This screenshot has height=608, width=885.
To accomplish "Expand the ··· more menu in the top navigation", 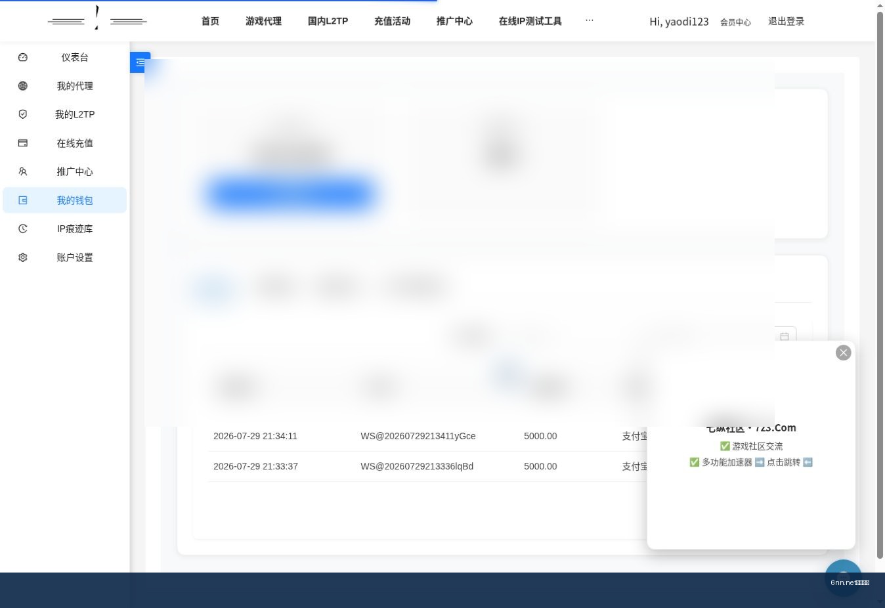I will (x=589, y=20).
